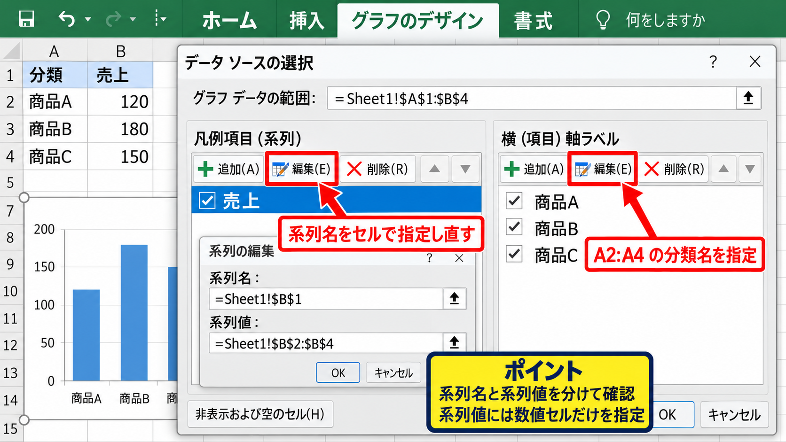This screenshot has height=442, width=786.
Task: Click the Undo arrow icon
Action: pyautogui.click(x=67, y=19)
